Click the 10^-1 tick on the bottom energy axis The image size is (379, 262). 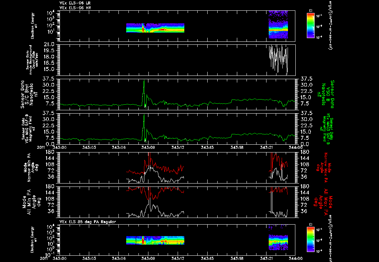(50, 255)
